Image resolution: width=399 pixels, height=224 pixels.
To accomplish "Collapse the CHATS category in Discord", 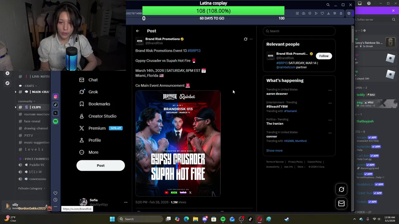I will coord(28,86).
